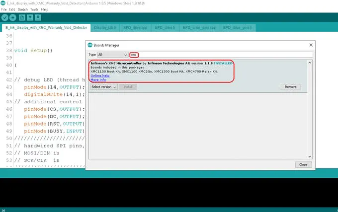Viewport: 338px width, 212px height.
Task: Click the black console output area
Action: coord(169,193)
